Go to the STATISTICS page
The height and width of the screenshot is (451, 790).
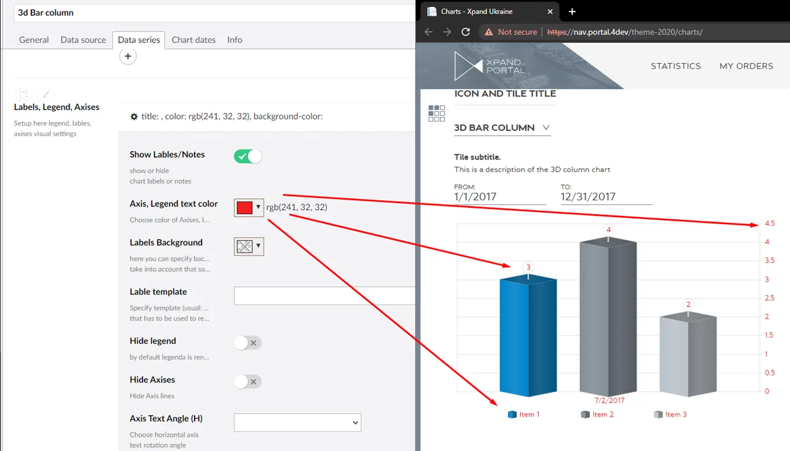click(675, 66)
